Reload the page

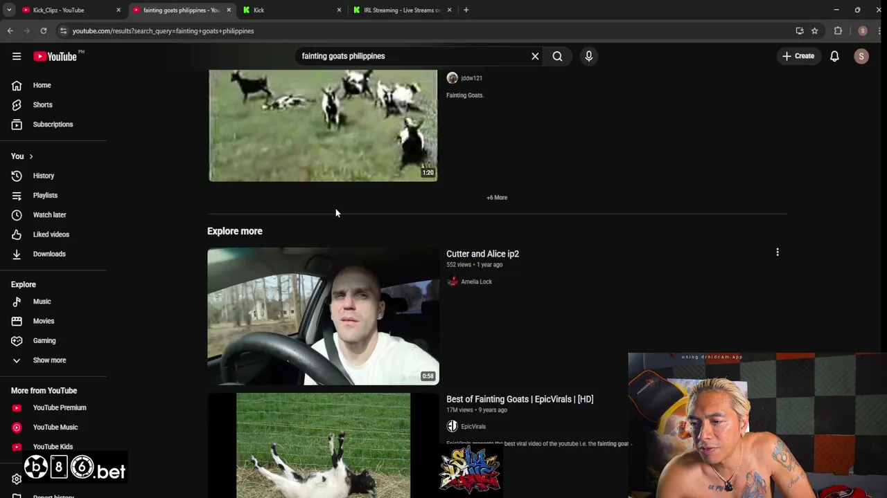pyautogui.click(x=43, y=31)
